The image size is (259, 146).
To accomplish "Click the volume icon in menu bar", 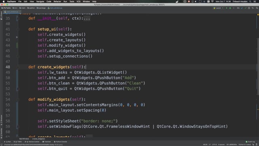I will pyautogui.click(x=196, y=2).
